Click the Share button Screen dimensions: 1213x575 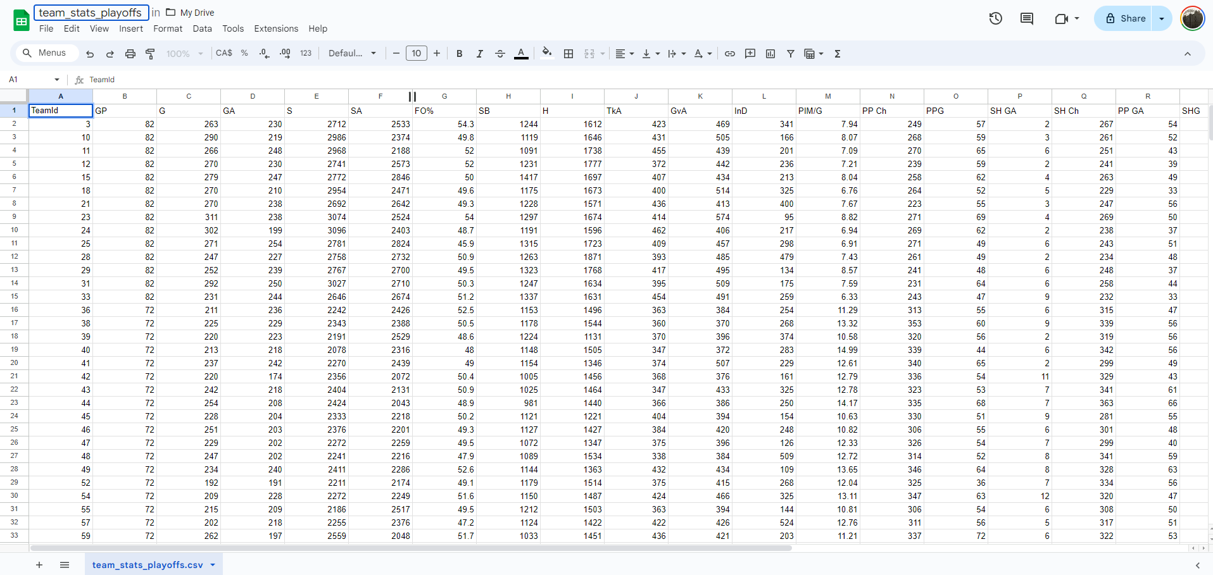tap(1125, 18)
